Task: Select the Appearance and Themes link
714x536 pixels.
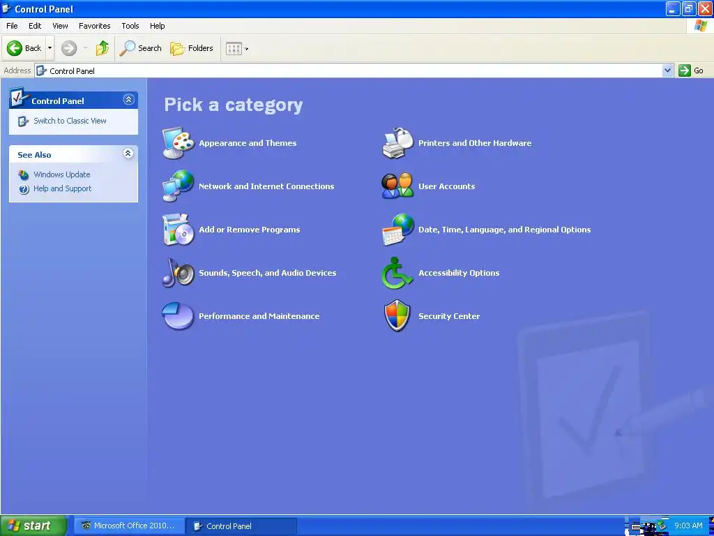Action: [x=248, y=142]
